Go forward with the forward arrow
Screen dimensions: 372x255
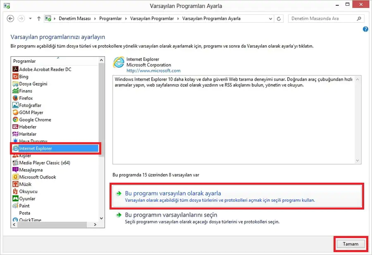[x=21, y=19]
